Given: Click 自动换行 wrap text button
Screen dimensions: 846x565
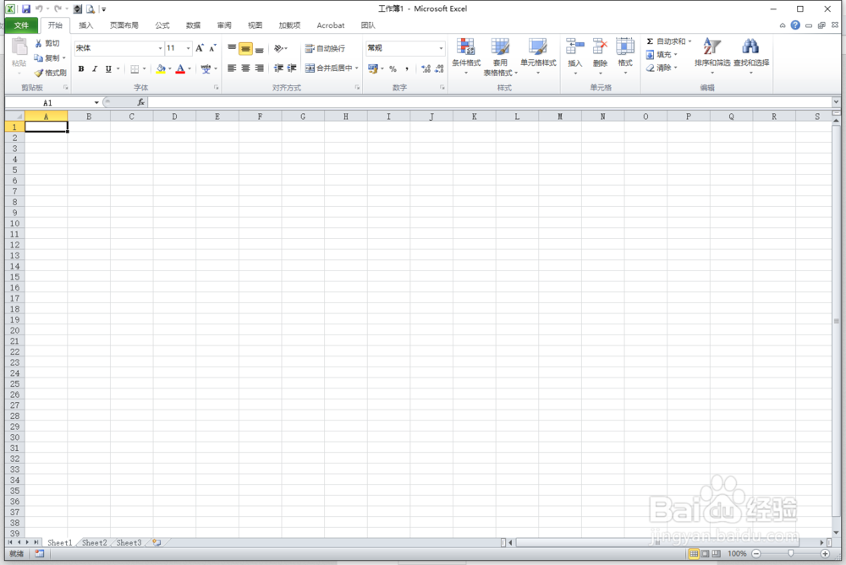Looking at the screenshot, I should point(325,48).
